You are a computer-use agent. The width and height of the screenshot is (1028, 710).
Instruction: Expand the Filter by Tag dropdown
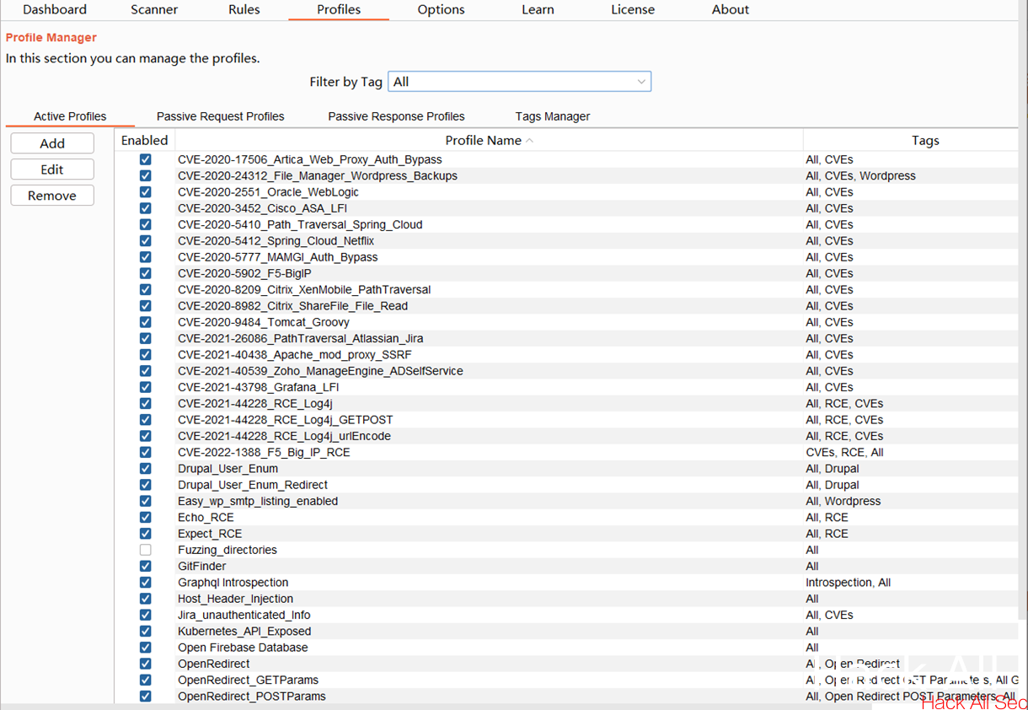(519, 82)
